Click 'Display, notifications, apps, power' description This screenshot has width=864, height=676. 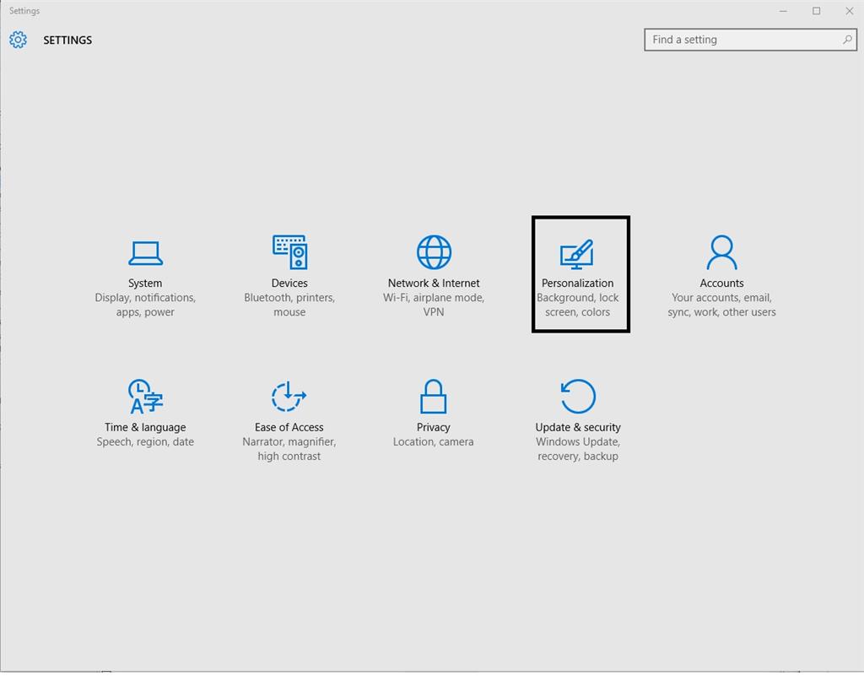(145, 305)
